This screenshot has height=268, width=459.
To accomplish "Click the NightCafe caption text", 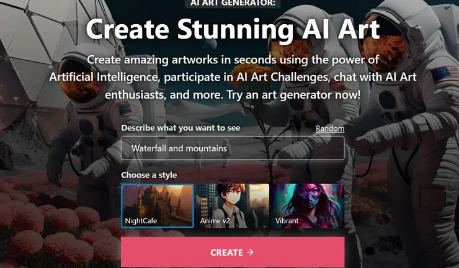I will 141,221.
